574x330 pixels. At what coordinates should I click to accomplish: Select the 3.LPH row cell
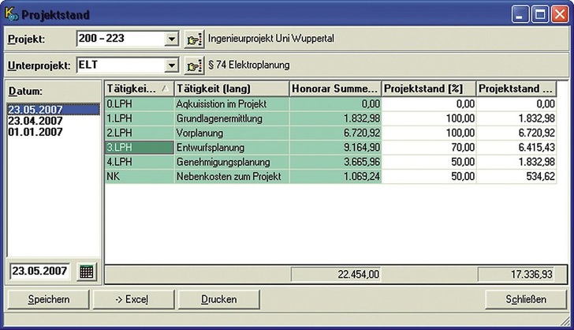click(139, 147)
